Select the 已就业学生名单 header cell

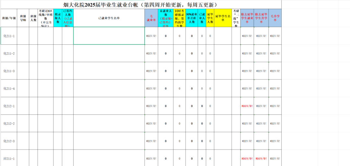(x=109, y=18)
